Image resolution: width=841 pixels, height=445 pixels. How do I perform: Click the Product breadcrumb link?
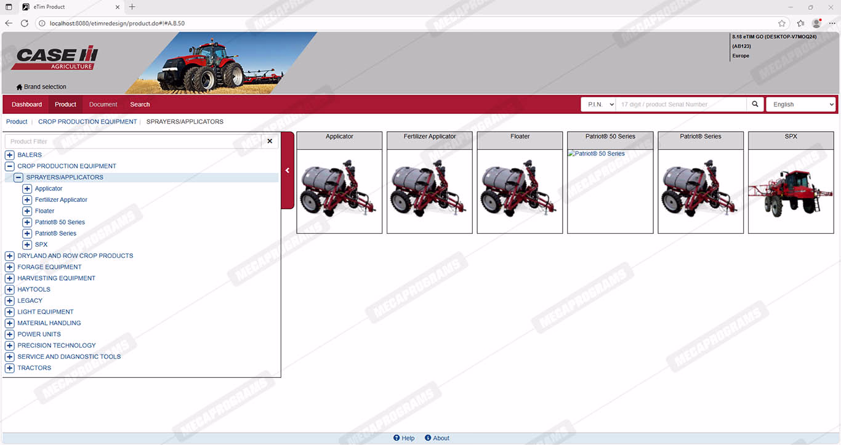[17, 122]
